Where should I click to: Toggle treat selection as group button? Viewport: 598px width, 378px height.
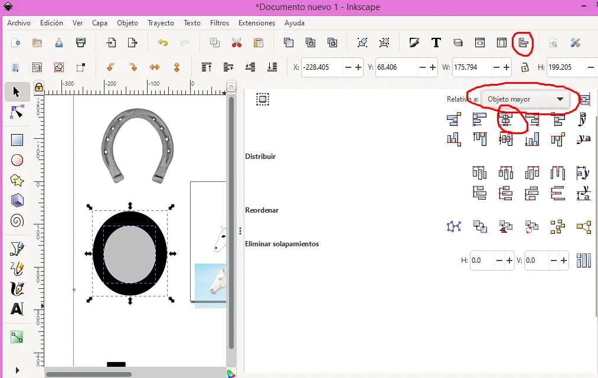[x=584, y=100]
